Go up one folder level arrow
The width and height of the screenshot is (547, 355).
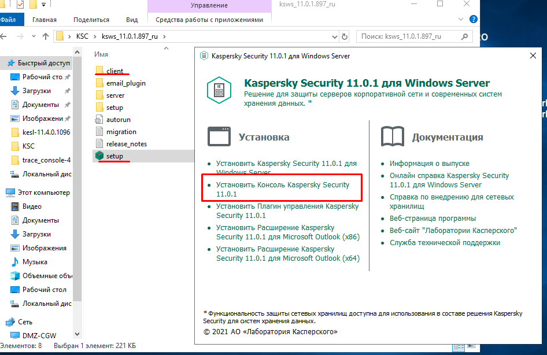[x=45, y=36]
